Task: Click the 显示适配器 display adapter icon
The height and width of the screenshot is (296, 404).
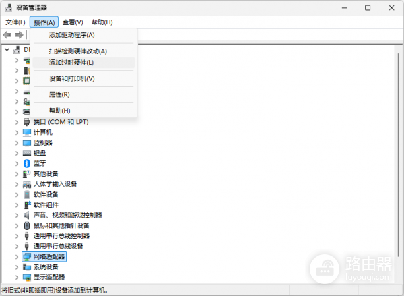Action: [x=27, y=277]
